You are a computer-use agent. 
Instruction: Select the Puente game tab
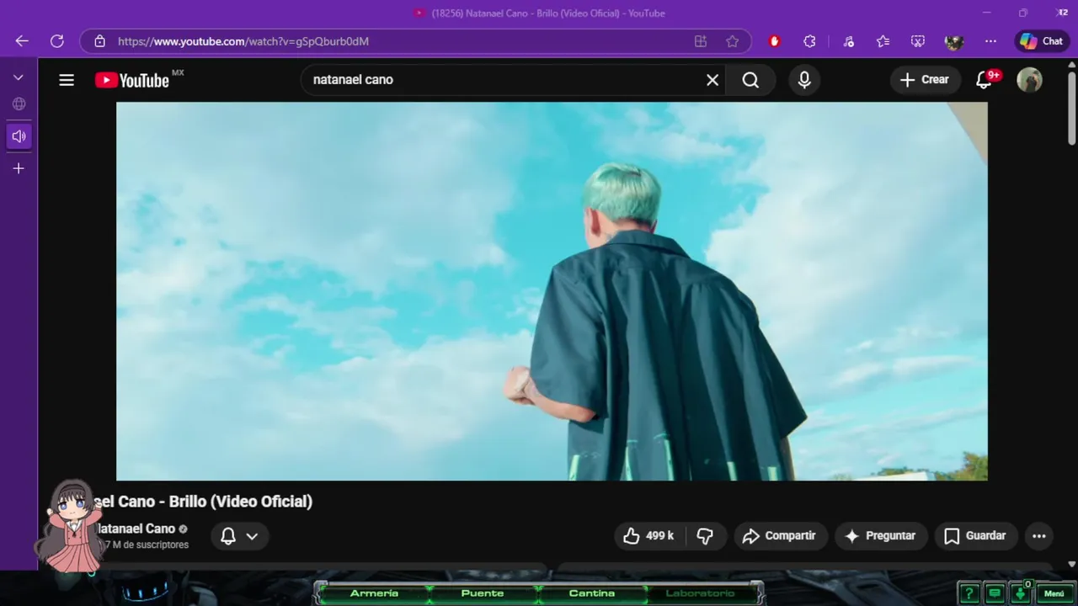[483, 593]
